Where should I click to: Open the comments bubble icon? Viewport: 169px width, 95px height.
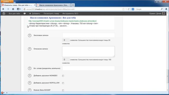tap(25, 13)
